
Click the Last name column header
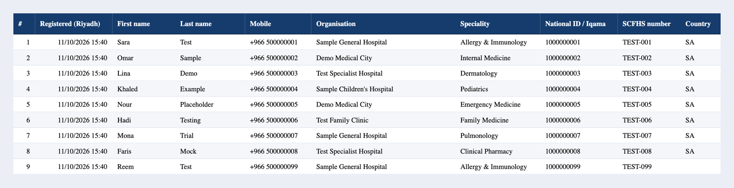tap(196, 24)
